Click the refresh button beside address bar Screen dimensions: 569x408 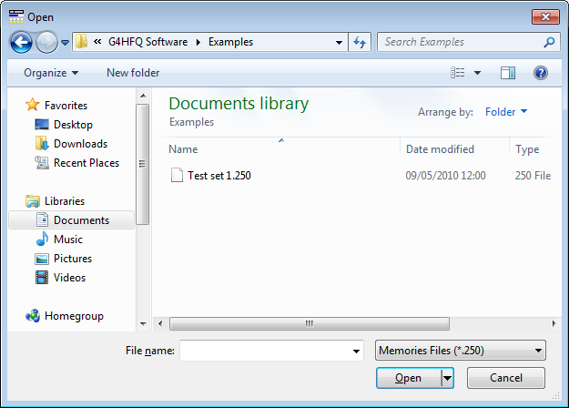coord(360,42)
